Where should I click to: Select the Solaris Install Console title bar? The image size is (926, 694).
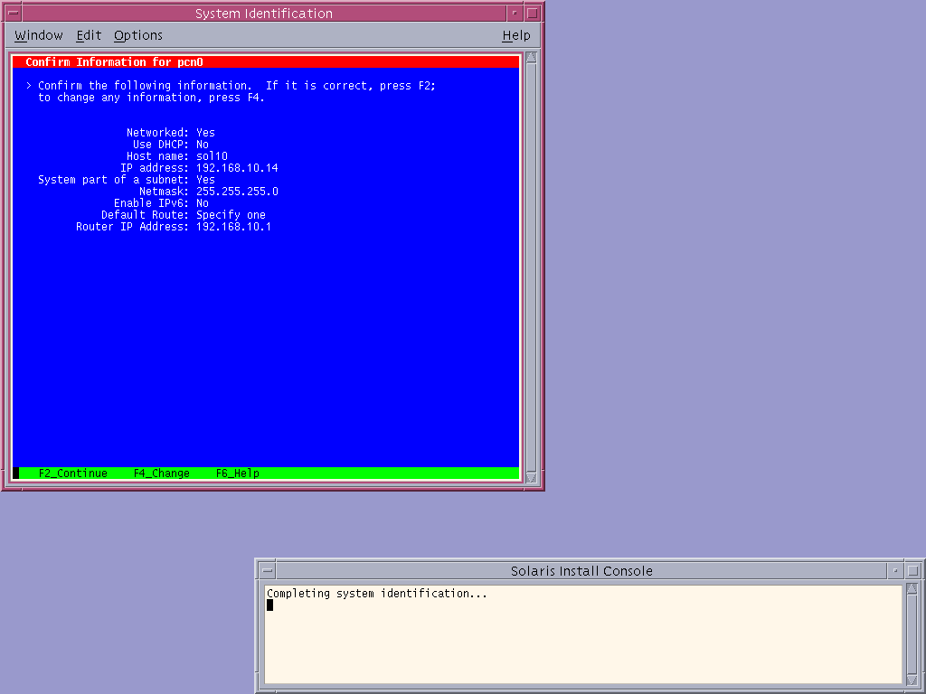pos(581,571)
